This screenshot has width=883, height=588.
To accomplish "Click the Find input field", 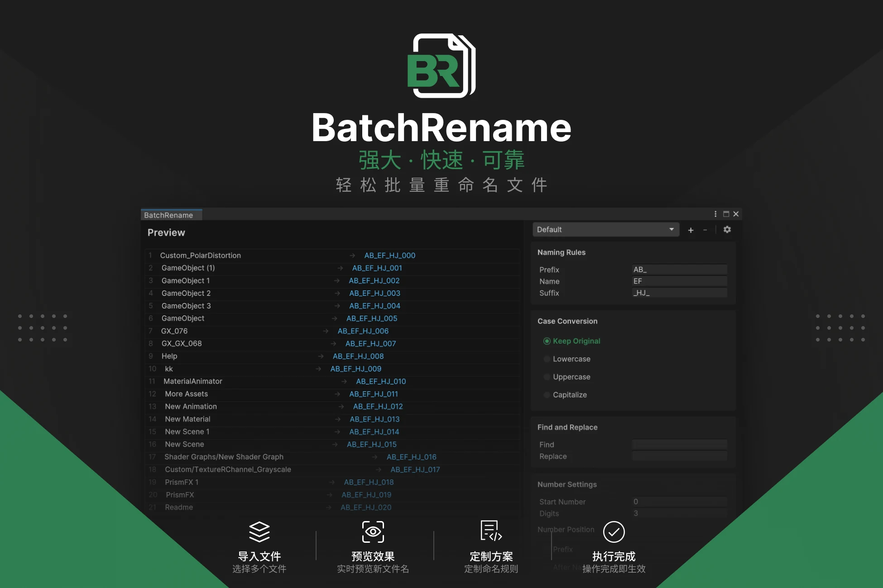I will tap(679, 445).
